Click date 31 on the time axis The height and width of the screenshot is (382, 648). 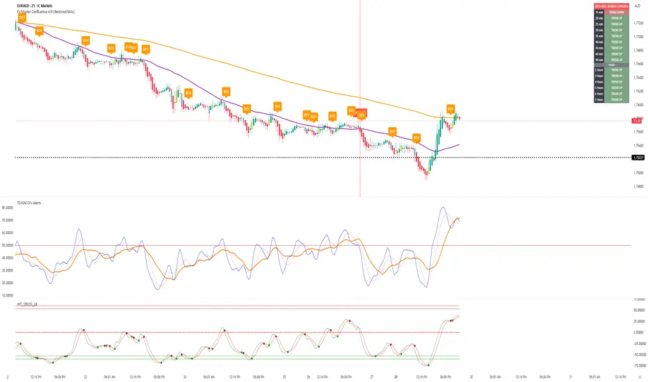pyautogui.click(x=570, y=376)
